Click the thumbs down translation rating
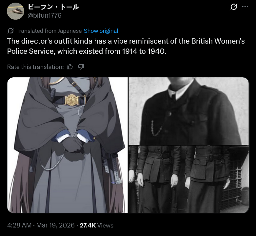This screenshot has width=256, height=236. tap(81, 67)
